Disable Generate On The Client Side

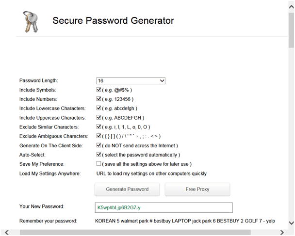click(x=98, y=145)
